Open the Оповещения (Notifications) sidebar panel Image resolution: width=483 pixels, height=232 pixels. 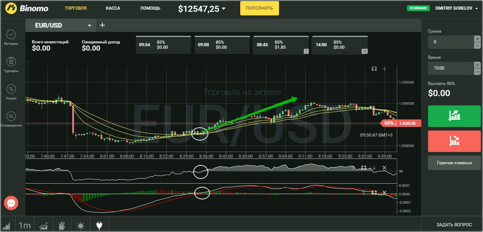tap(11, 116)
